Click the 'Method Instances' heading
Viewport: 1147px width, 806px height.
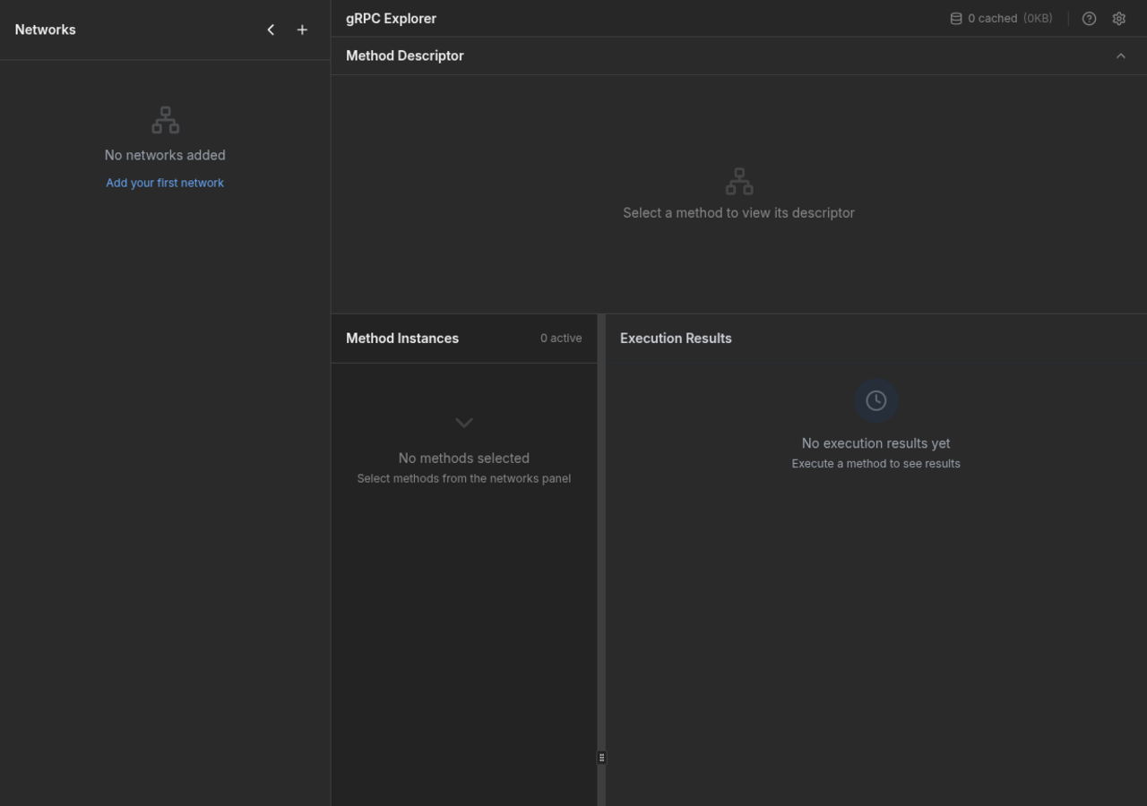[402, 339]
